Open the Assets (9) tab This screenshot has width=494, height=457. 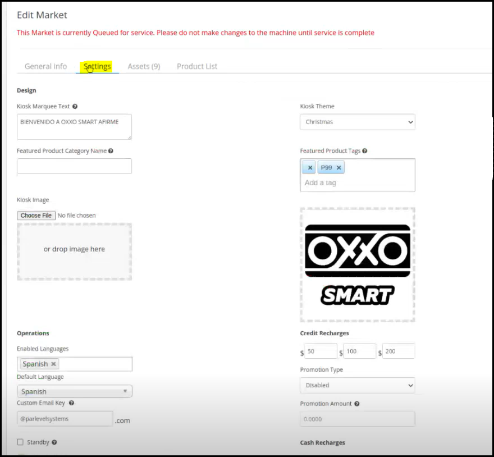144,66
